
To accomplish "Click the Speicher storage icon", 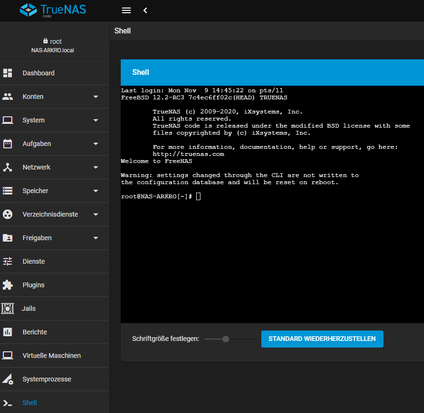I will pyautogui.click(x=8, y=191).
